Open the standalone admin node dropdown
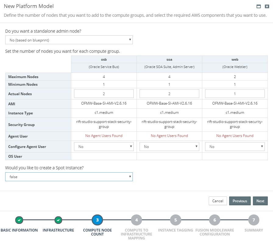The height and width of the screenshot is (241, 273). tap(69, 40)
